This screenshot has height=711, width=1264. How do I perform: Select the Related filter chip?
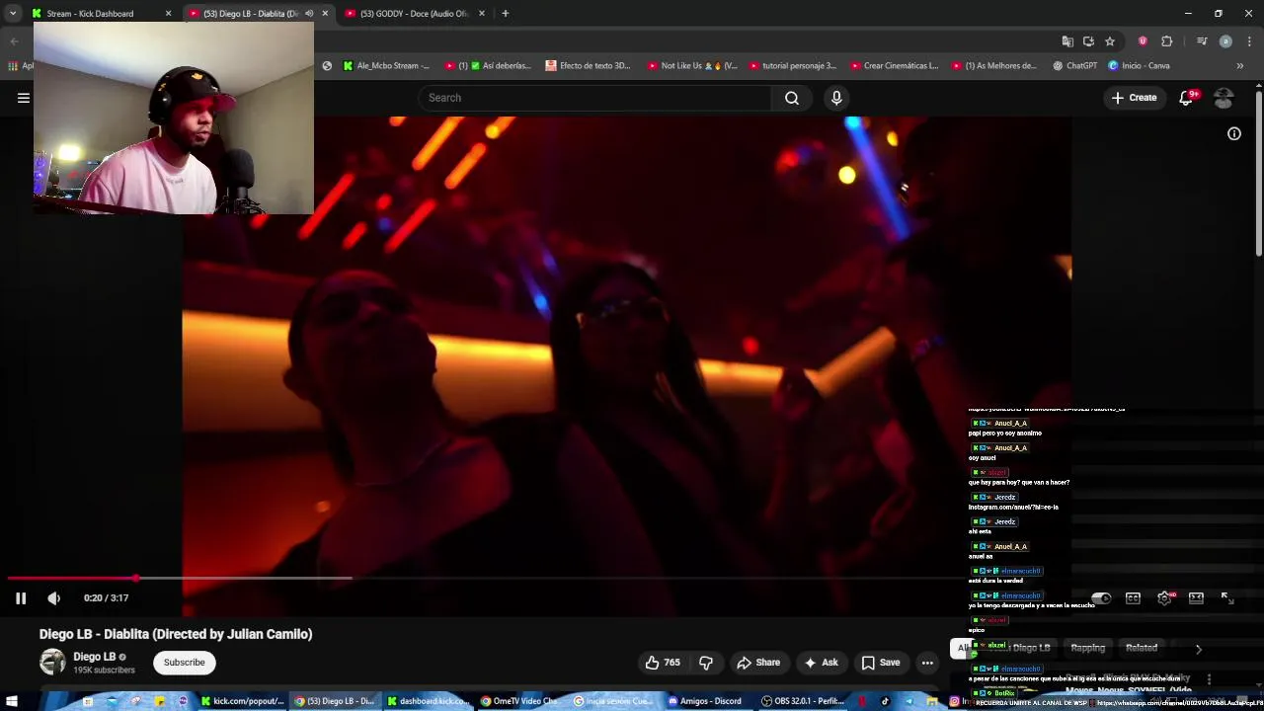tap(1141, 648)
